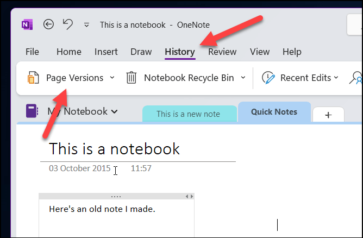Open Customize Quick Access Toolbar dropdown
363x238 pixels.
(86, 25)
